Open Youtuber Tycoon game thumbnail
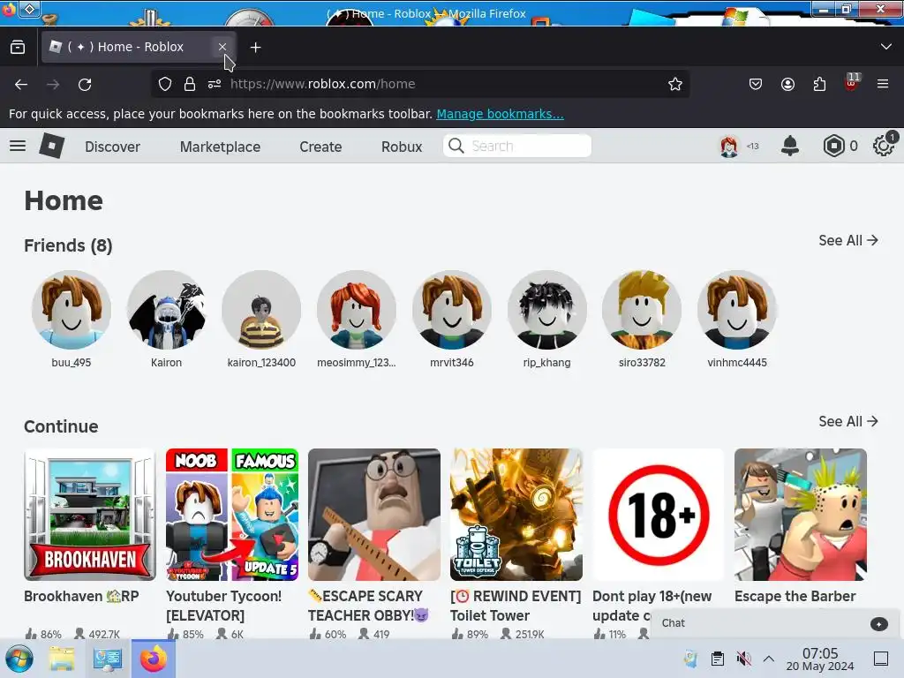Image resolution: width=904 pixels, height=678 pixels. click(232, 515)
